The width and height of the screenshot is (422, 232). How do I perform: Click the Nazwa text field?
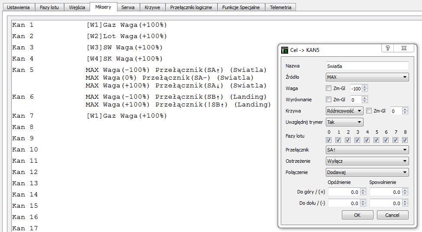click(x=367, y=66)
